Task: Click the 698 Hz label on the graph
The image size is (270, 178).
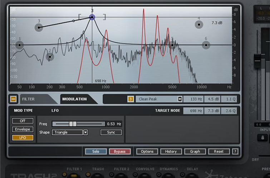Action: pyautogui.click(x=100, y=81)
